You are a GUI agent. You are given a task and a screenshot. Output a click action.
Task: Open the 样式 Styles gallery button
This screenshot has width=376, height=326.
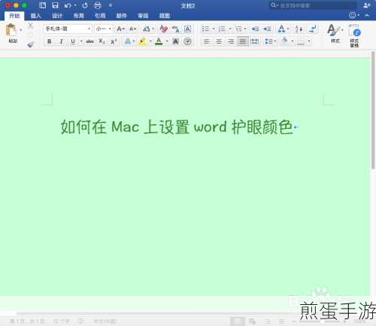coord(335,34)
